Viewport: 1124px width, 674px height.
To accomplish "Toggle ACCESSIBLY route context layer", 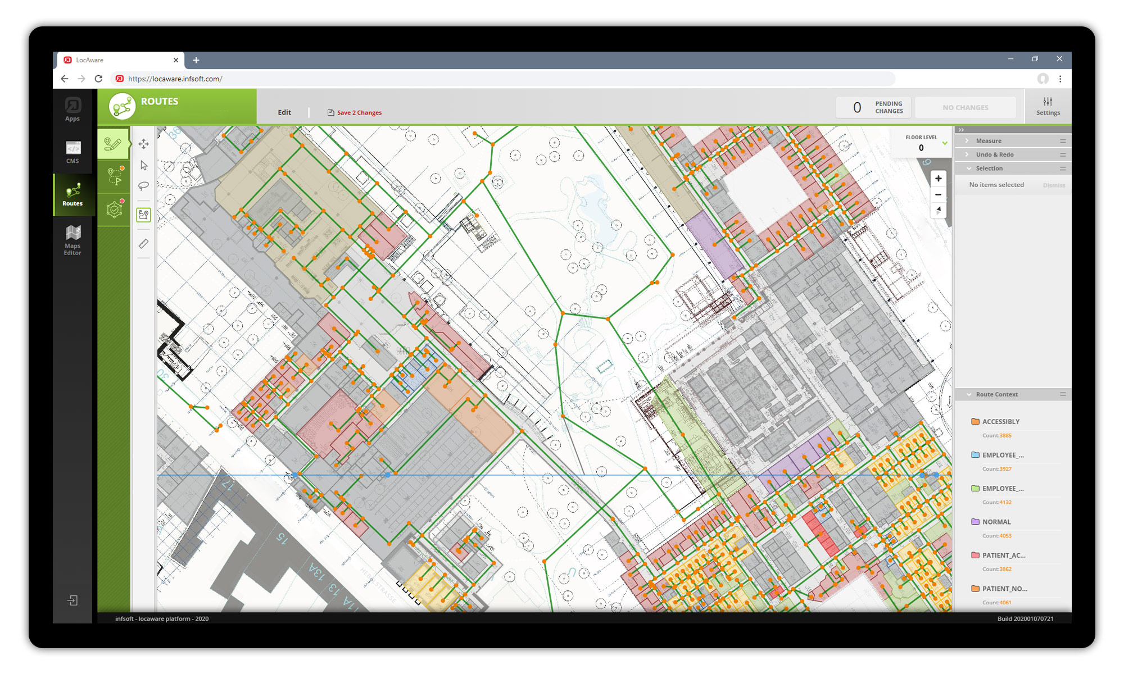I will point(1000,421).
